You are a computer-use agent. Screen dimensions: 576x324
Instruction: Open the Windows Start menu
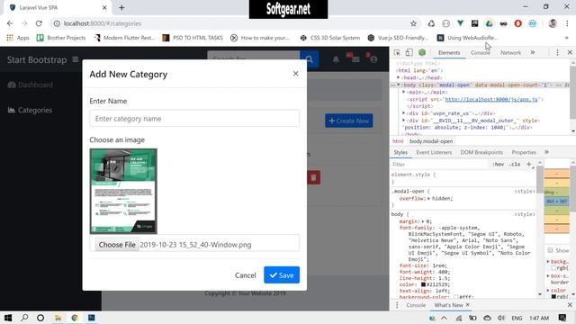click(x=8, y=318)
